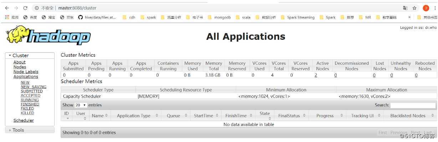The height and width of the screenshot is (142, 438).
Task: Sort the table by Name column
Action: pos(100,116)
